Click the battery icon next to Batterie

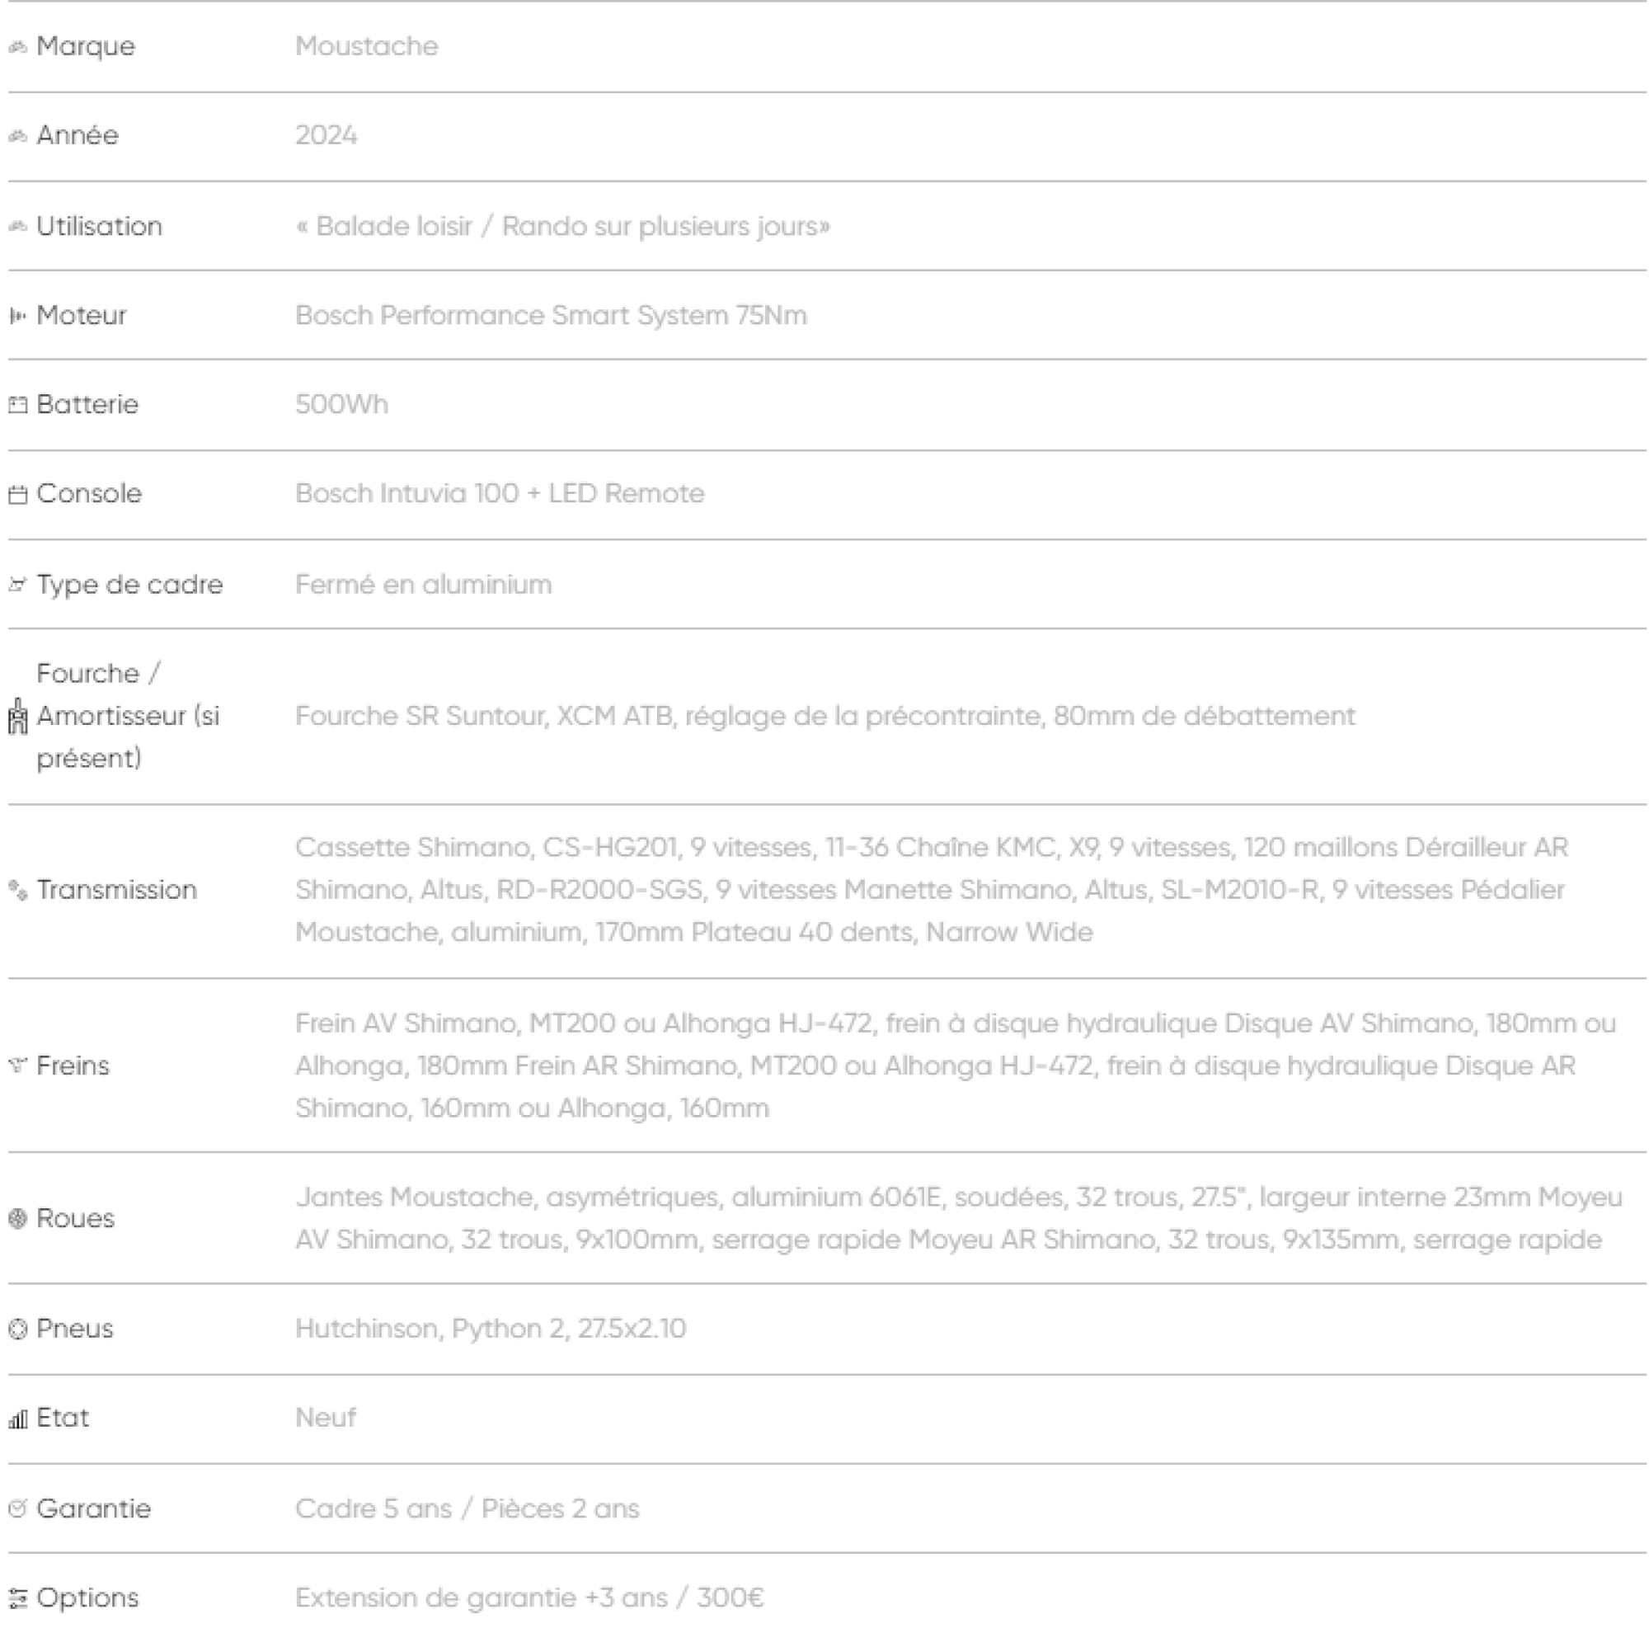point(18,405)
